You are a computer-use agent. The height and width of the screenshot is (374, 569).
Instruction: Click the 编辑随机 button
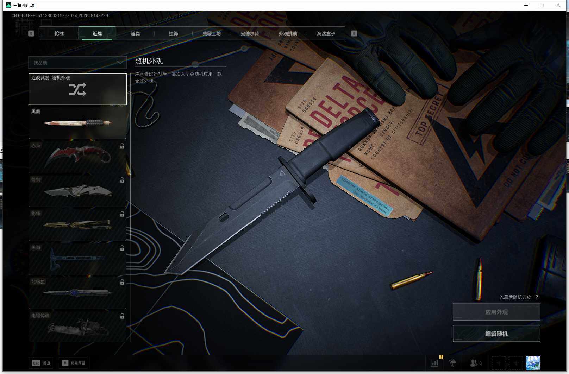coord(496,334)
